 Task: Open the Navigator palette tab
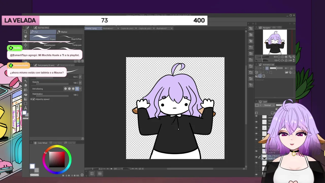pos(265,28)
